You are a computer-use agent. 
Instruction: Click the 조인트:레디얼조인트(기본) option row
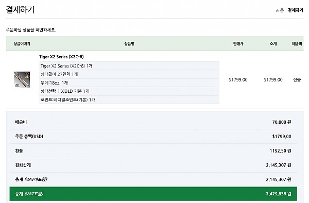[129, 100]
